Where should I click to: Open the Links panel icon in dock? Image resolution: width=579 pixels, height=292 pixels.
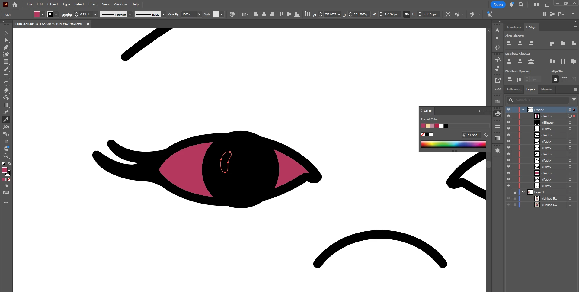(x=498, y=89)
